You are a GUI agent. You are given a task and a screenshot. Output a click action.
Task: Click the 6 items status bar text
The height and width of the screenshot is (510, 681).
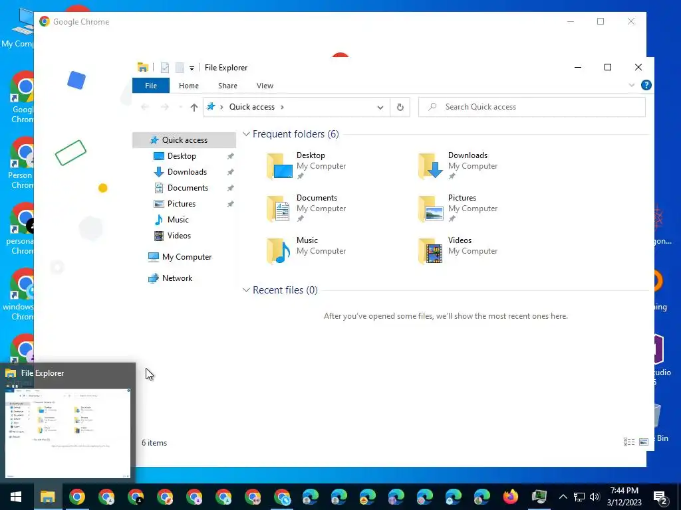154,443
